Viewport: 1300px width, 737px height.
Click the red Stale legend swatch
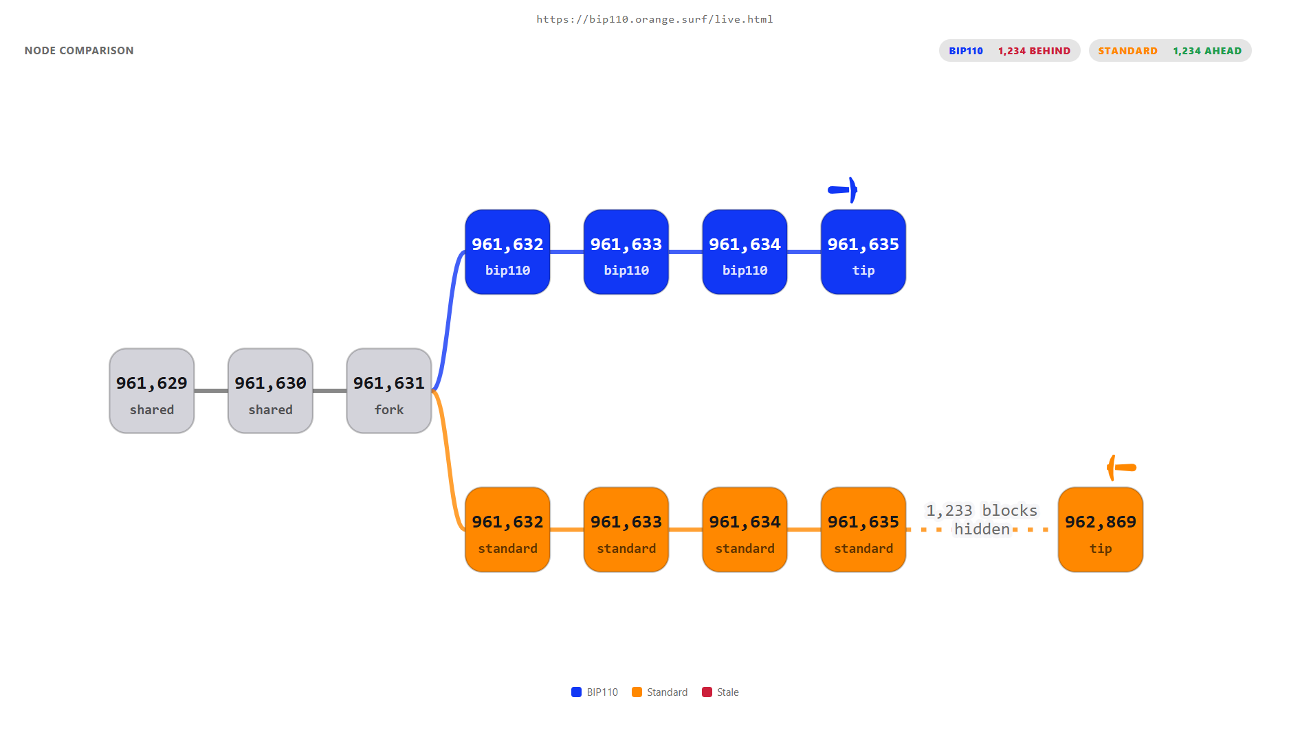tap(707, 692)
